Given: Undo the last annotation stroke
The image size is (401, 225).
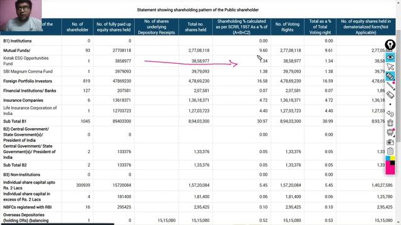Looking at the screenshot, I should click(390, 114).
